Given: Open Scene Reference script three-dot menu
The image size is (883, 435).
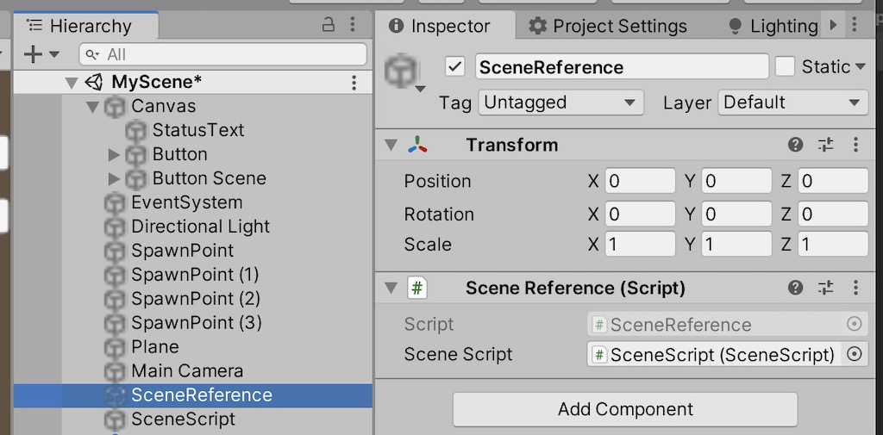Looking at the screenshot, I should point(855,288).
